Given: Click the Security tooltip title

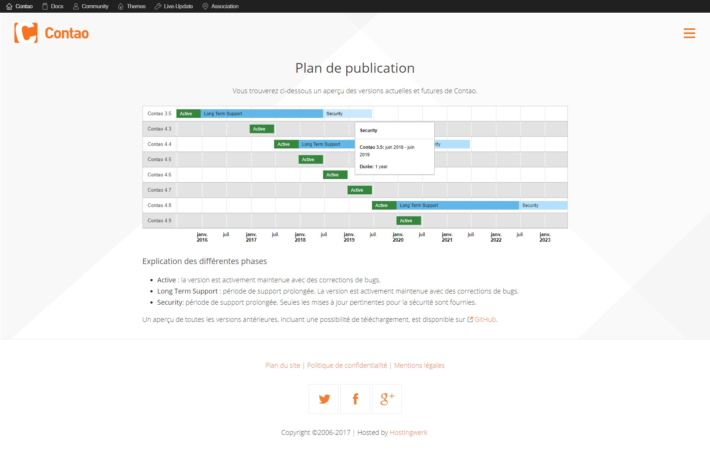Looking at the screenshot, I should 369,131.
